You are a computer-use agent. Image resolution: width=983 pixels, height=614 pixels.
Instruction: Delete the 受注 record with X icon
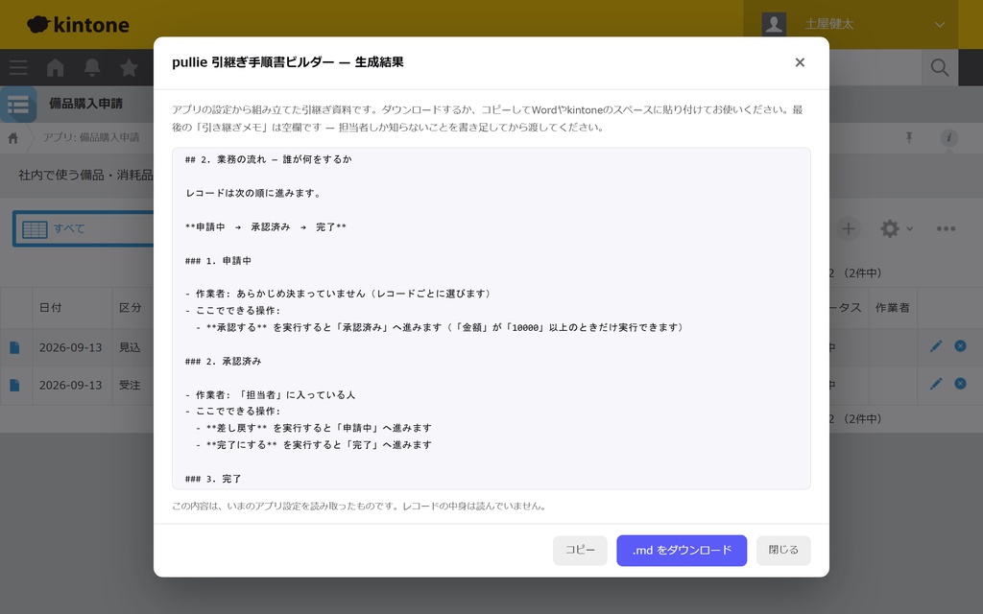click(x=960, y=383)
